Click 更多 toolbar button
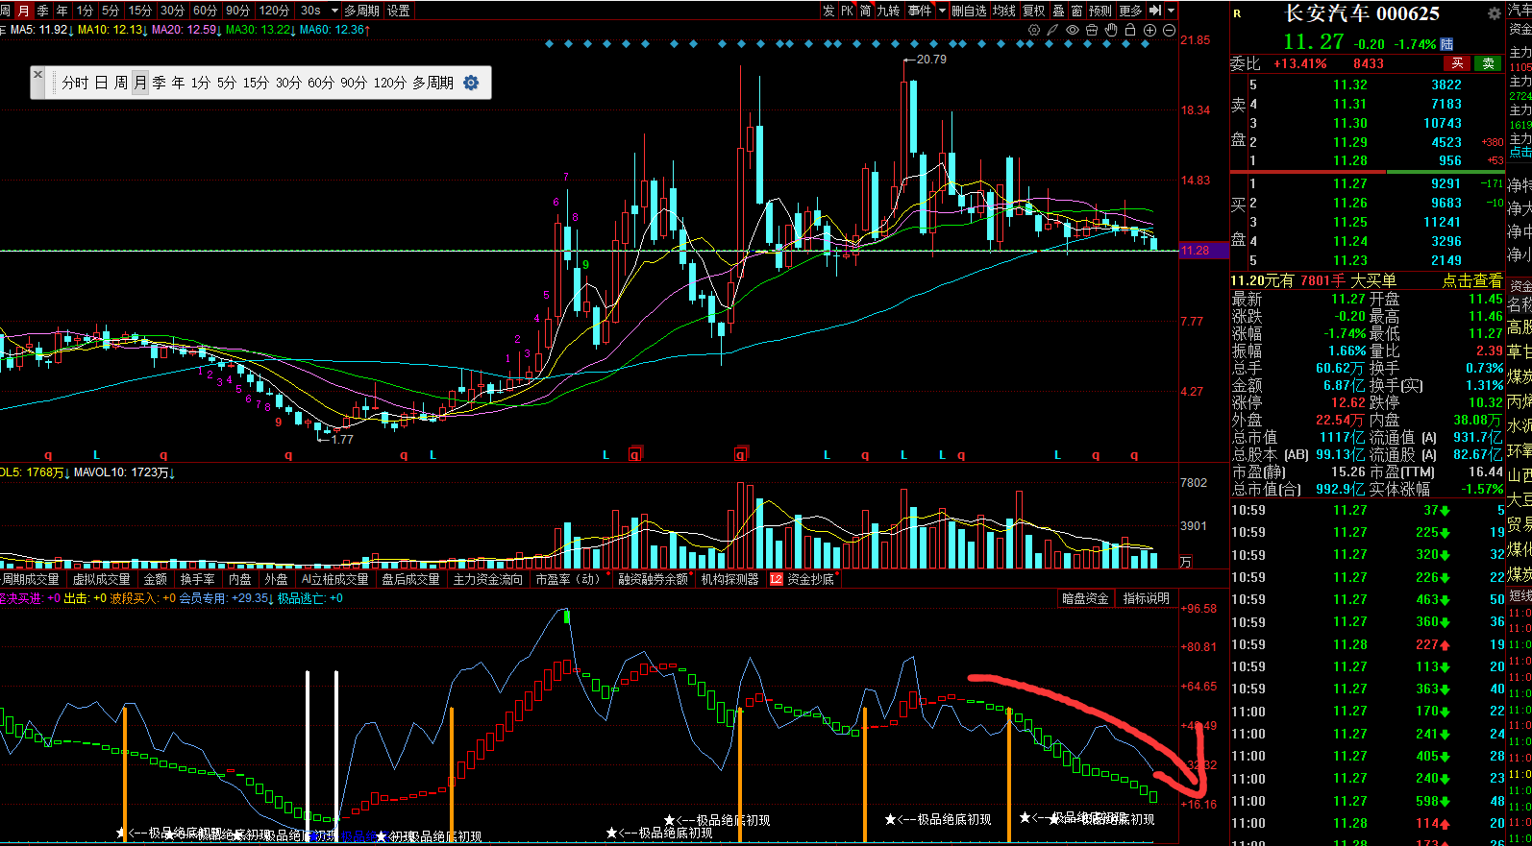 (x=1130, y=11)
